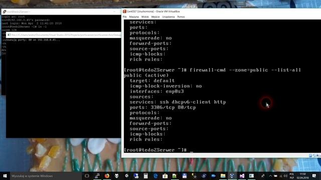Click 'login as: root' line in PuTTY
Screen dimensions: 321x180
point(13,16)
